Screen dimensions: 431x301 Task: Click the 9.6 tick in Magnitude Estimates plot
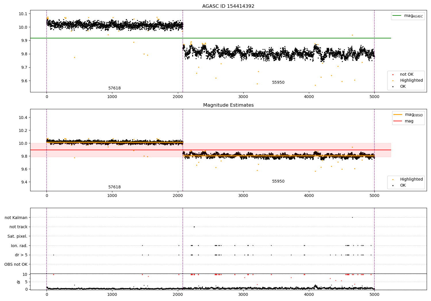[24, 169]
